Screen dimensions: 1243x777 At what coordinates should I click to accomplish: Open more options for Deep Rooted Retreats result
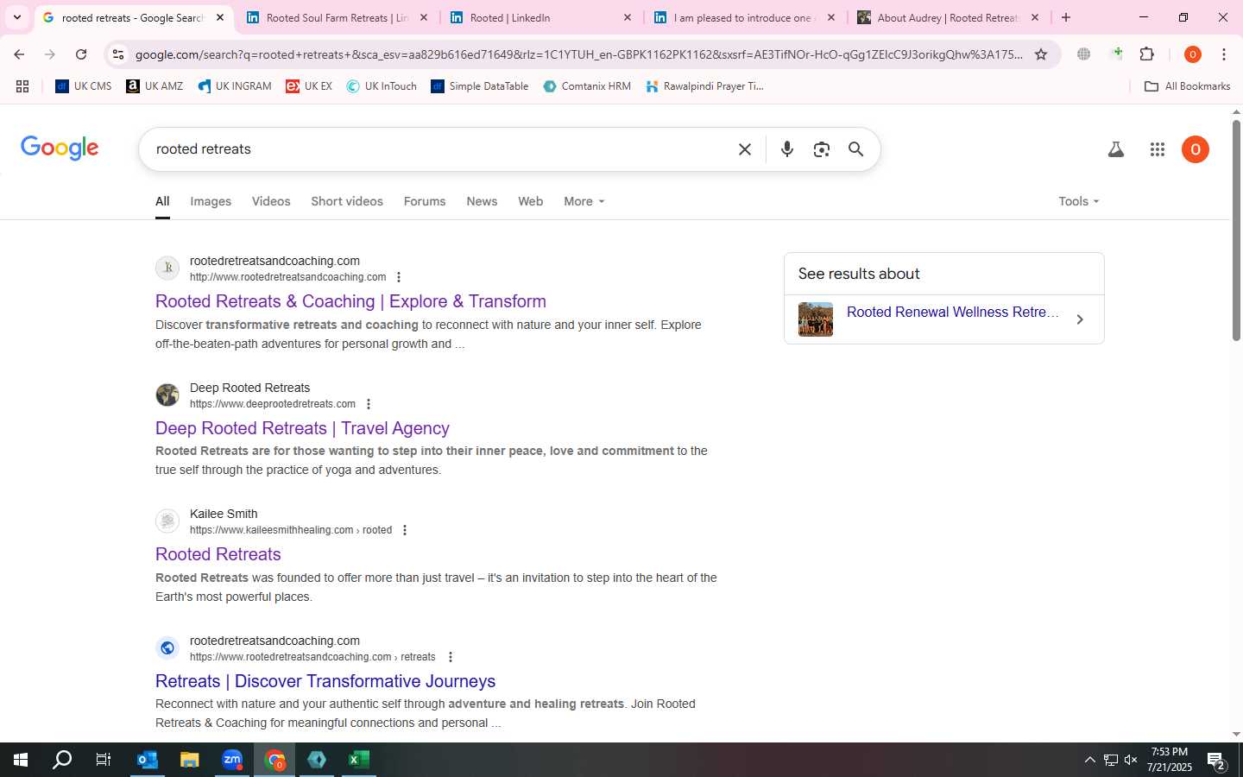[369, 404]
